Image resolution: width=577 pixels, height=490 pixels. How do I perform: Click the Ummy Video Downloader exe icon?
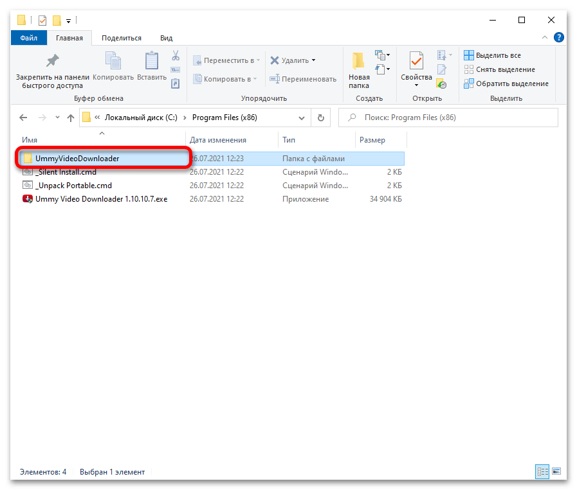tap(28, 199)
